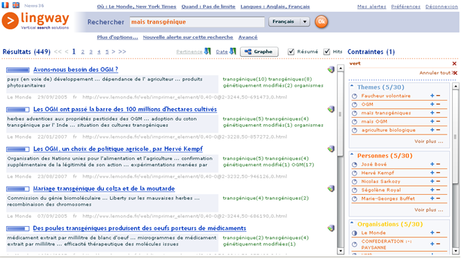Add Faucheur volontaire theme with plus

click(432, 96)
